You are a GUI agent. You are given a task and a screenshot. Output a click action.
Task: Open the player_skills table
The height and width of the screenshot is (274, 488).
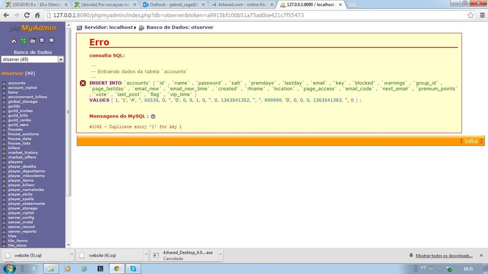pos(20,194)
